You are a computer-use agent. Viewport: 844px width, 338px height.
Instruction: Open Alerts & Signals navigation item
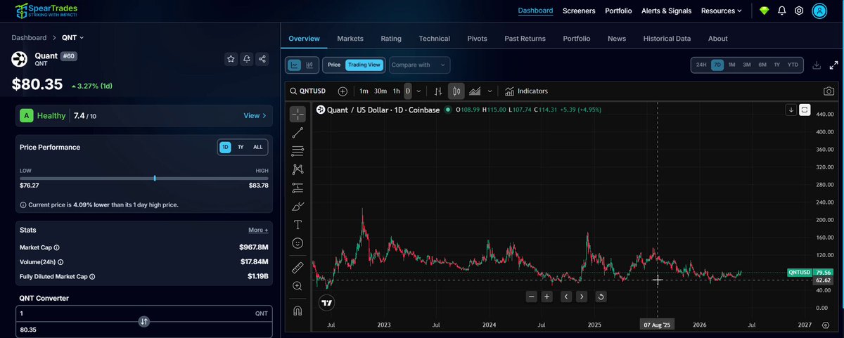click(x=666, y=11)
